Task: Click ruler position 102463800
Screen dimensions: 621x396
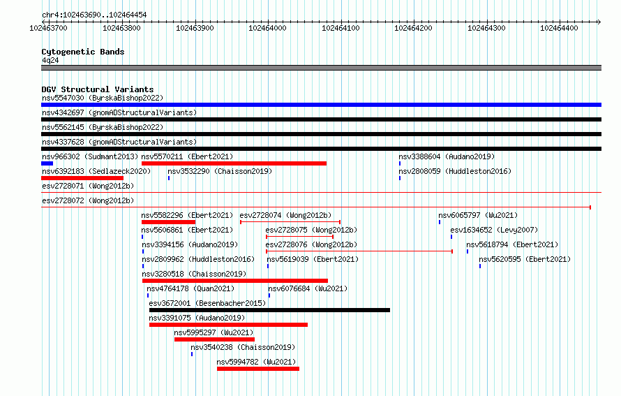Action: point(121,28)
